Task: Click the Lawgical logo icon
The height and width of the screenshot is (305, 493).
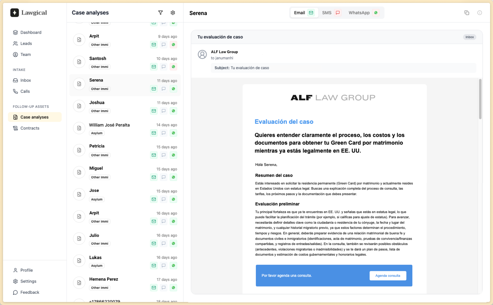Action: tap(15, 13)
